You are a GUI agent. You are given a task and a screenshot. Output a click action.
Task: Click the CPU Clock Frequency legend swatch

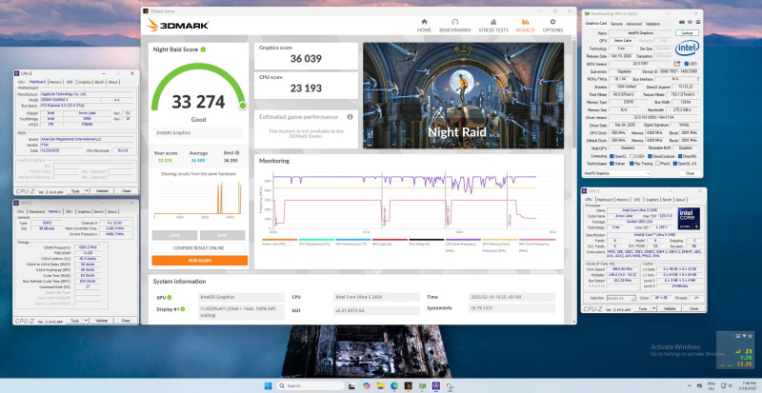pos(463,240)
